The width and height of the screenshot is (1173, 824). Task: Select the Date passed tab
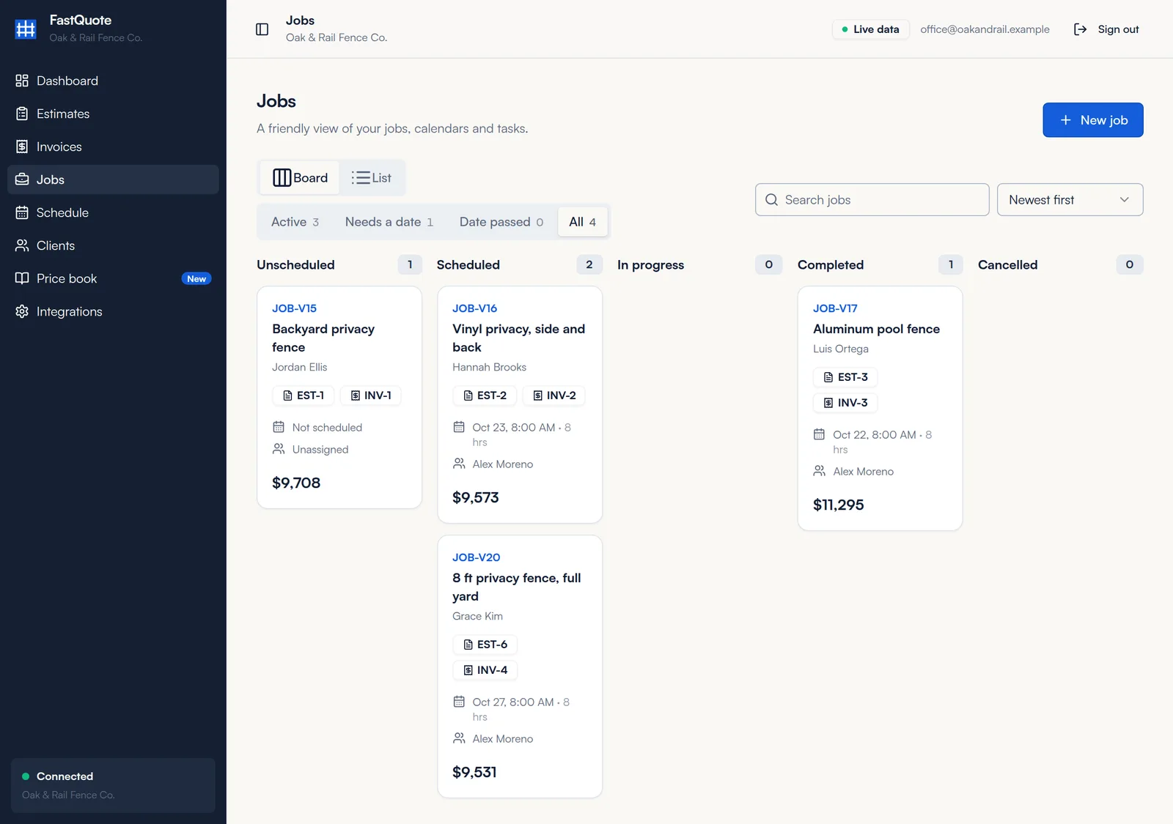click(501, 222)
